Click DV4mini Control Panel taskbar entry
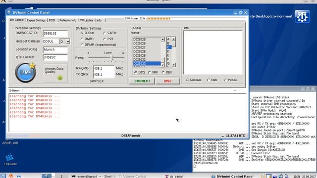Viewport: 317px width, 178px height. tap(232, 177)
